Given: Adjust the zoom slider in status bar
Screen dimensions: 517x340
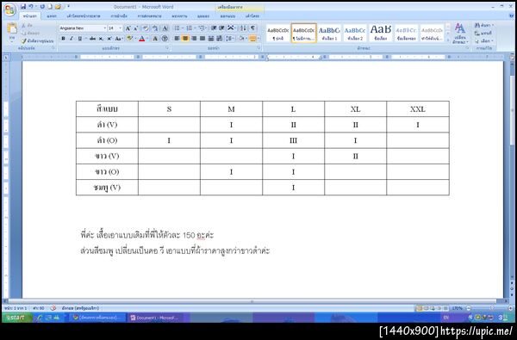Looking at the screenshot, I should 491,308.
